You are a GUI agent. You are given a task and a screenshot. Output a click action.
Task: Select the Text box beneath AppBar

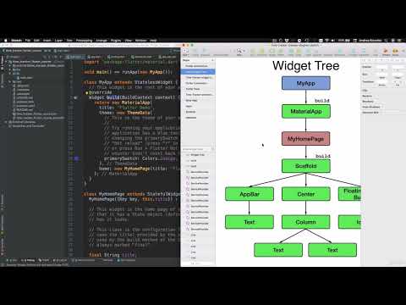[250, 222]
